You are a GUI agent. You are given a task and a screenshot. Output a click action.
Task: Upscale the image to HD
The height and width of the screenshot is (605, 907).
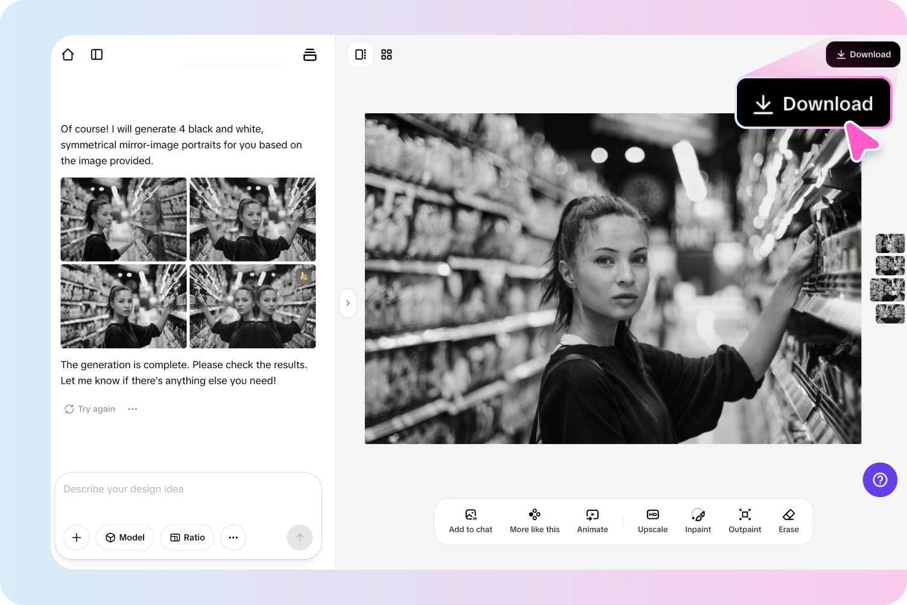pyautogui.click(x=653, y=521)
